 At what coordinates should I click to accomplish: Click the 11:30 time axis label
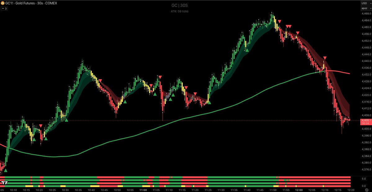pyautogui.click(x=221, y=190)
